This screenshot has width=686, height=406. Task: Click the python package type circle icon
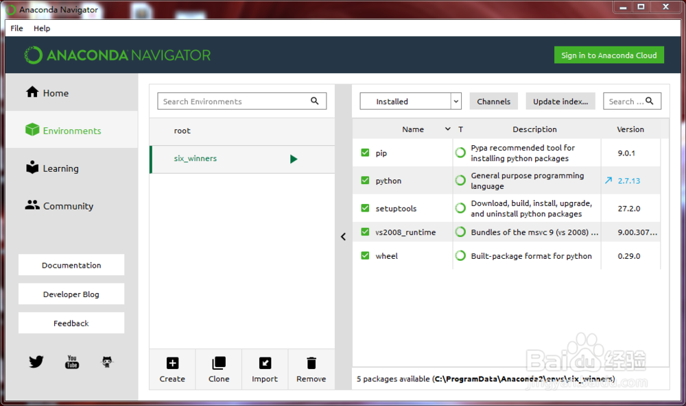(460, 180)
